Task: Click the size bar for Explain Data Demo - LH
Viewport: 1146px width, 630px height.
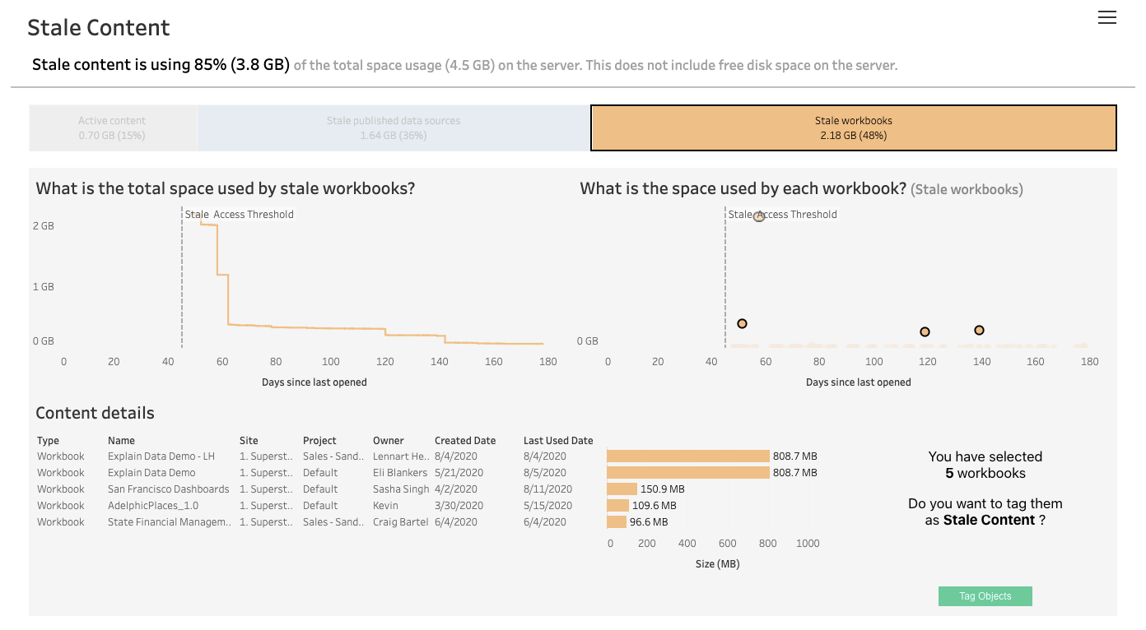Action: click(687, 456)
